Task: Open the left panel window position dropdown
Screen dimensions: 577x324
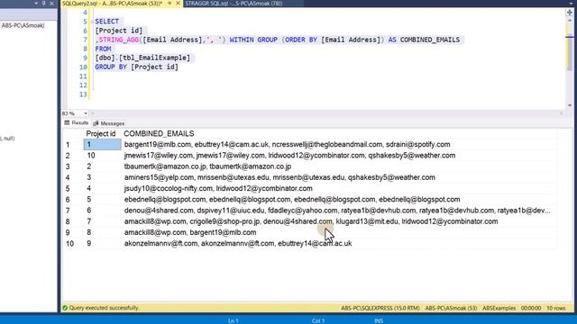Action: [36, 4]
